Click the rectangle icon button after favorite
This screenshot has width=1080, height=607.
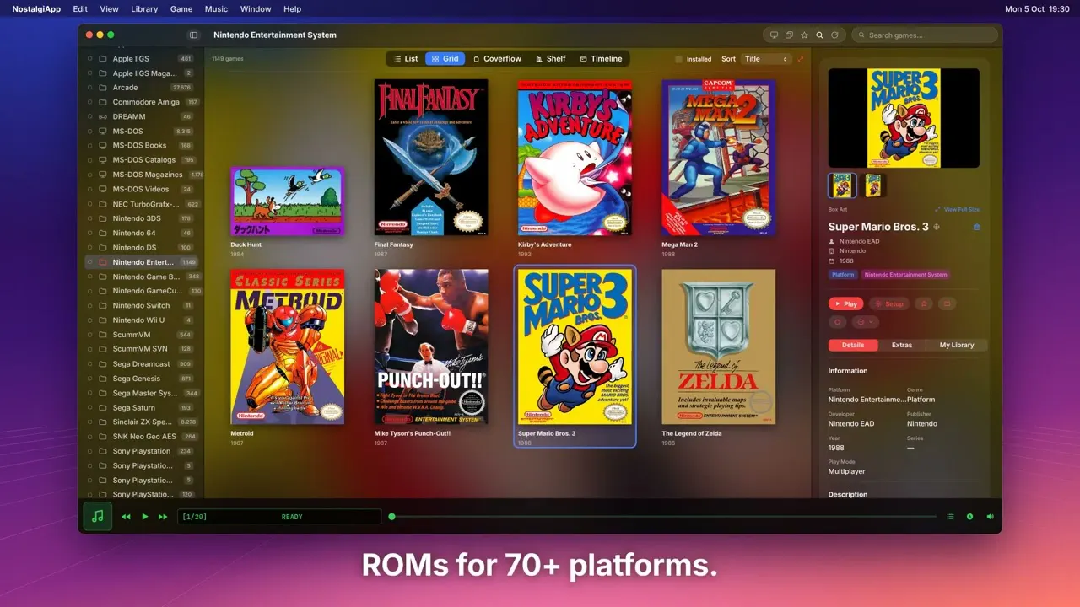tap(947, 303)
